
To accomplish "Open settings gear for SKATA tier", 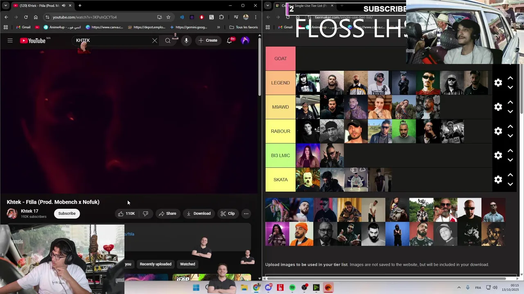I will (498, 180).
